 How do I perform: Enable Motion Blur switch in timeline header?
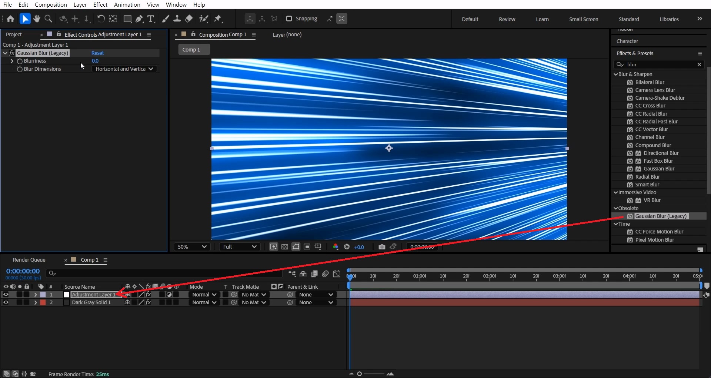click(326, 273)
